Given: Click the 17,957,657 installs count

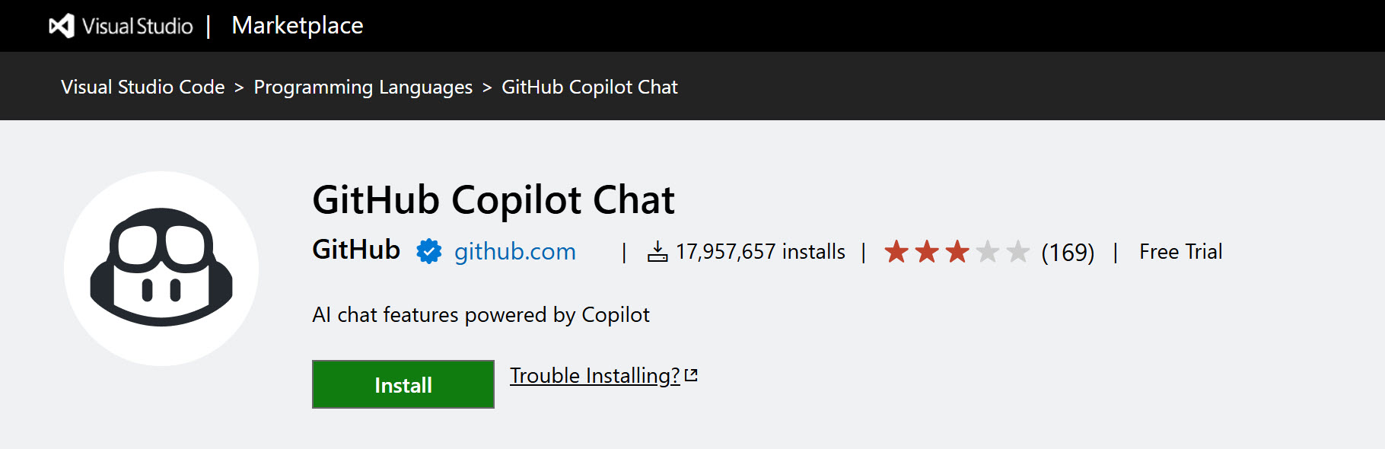Looking at the screenshot, I should pyautogui.click(x=759, y=251).
